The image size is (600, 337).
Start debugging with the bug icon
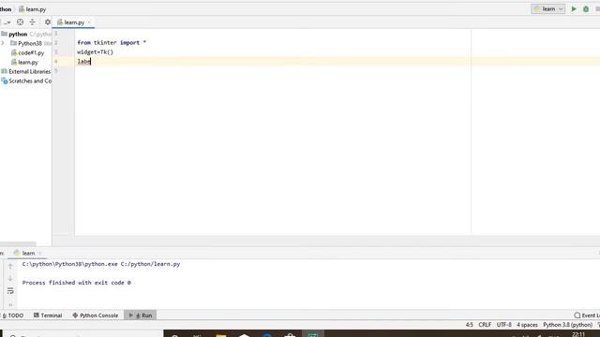point(586,8)
